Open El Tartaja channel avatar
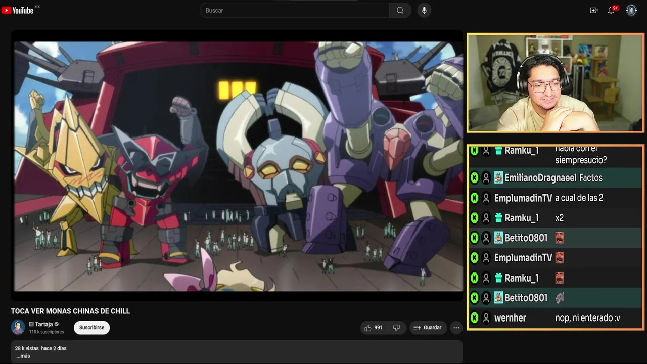 18,327
